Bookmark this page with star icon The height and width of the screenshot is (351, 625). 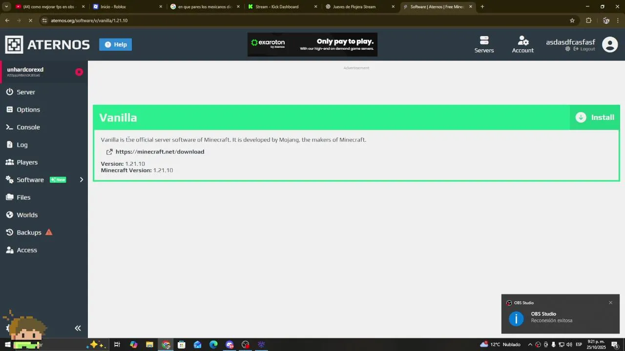coord(572,20)
